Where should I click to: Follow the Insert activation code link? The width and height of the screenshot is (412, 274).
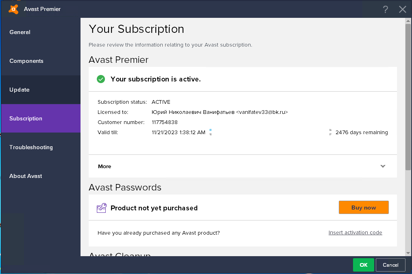[x=355, y=232]
